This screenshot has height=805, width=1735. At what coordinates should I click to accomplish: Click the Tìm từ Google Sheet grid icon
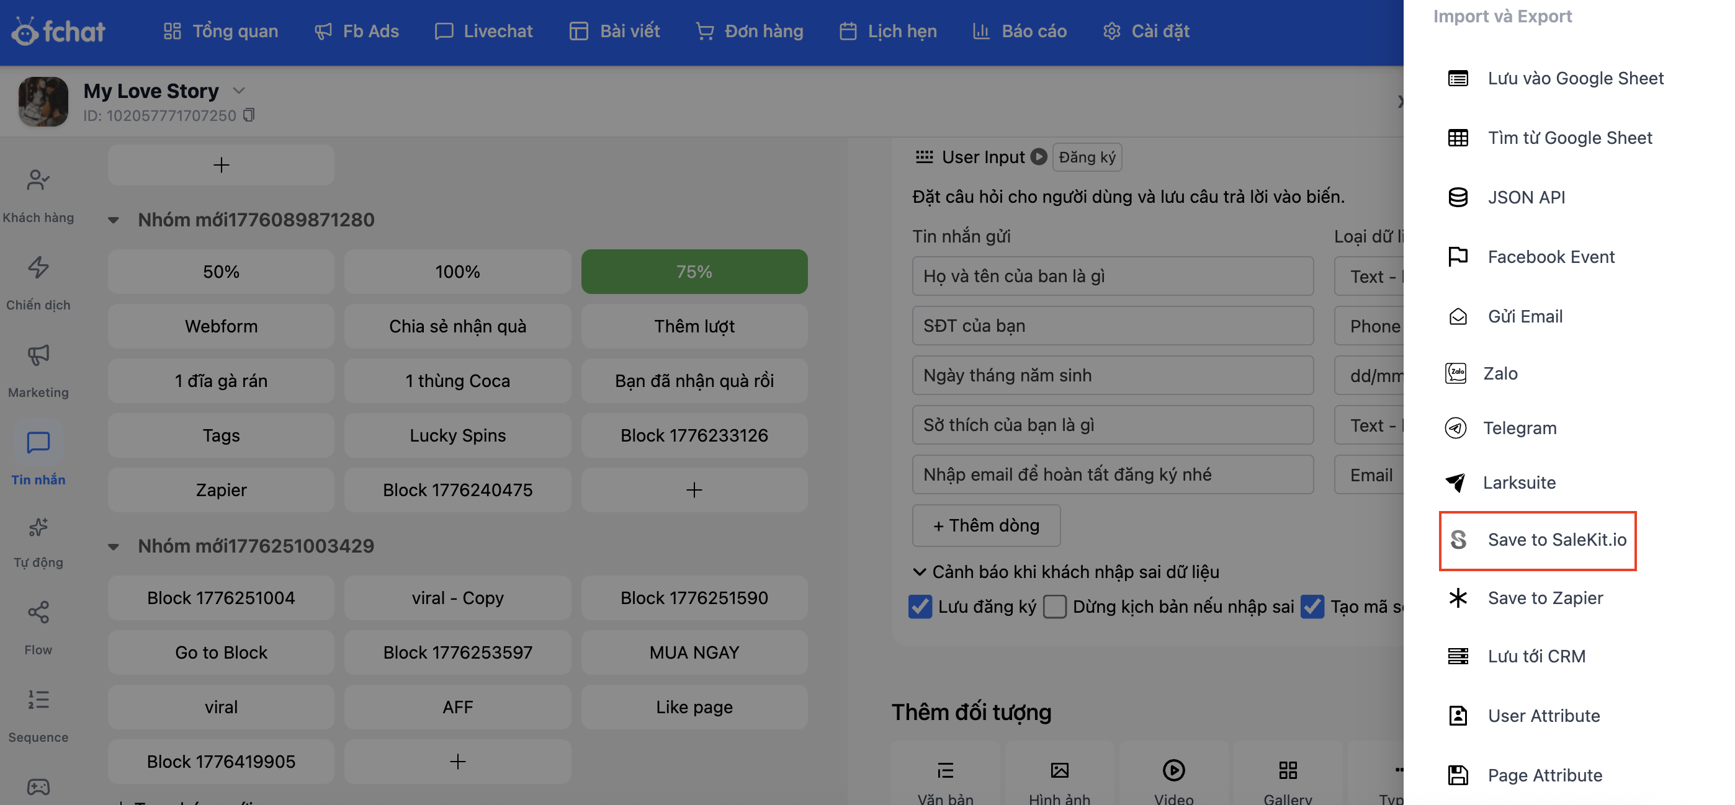[1458, 138]
